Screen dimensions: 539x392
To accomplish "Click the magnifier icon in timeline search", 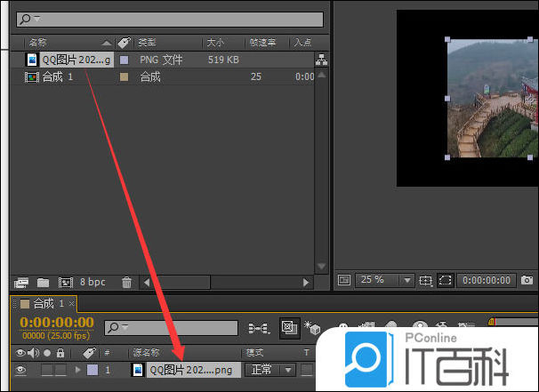I will click(113, 328).
